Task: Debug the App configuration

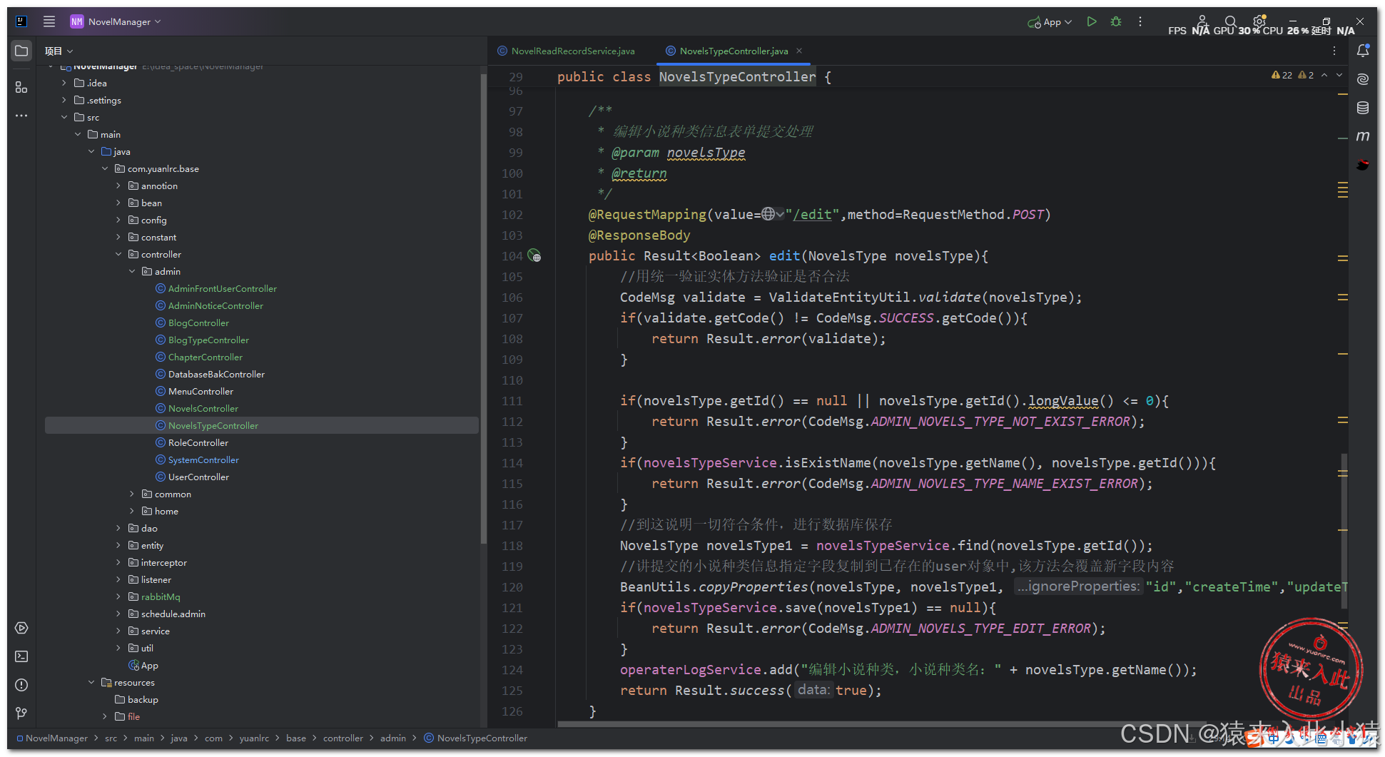Action: point(1116,22)
